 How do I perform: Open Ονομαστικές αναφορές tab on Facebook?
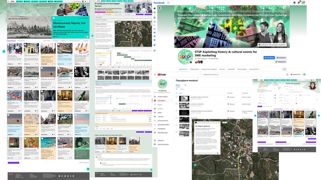point(209,69)
